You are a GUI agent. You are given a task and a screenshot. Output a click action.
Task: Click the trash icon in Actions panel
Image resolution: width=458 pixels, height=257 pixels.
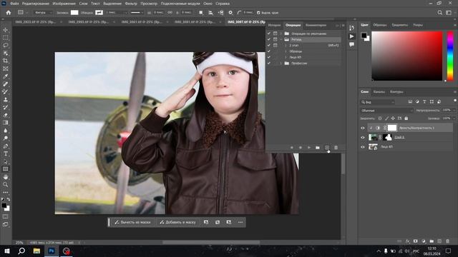336,148
